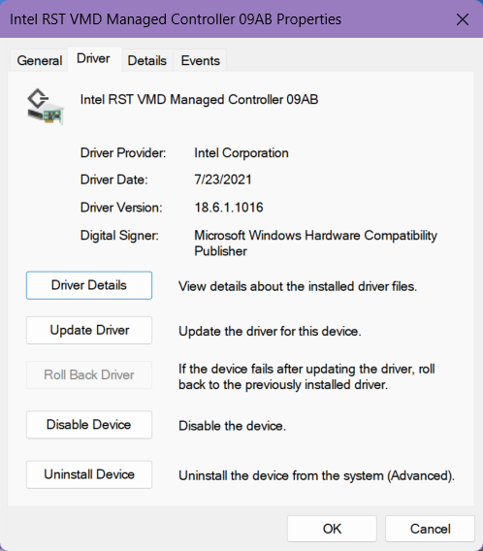
Task: Go to the Events tab
Action: pos(200,60)
